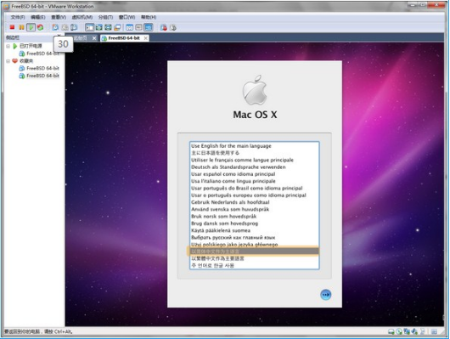Click the yellow suspend (pause) toolbar icon
450x339 pixels.
[21, 27]
